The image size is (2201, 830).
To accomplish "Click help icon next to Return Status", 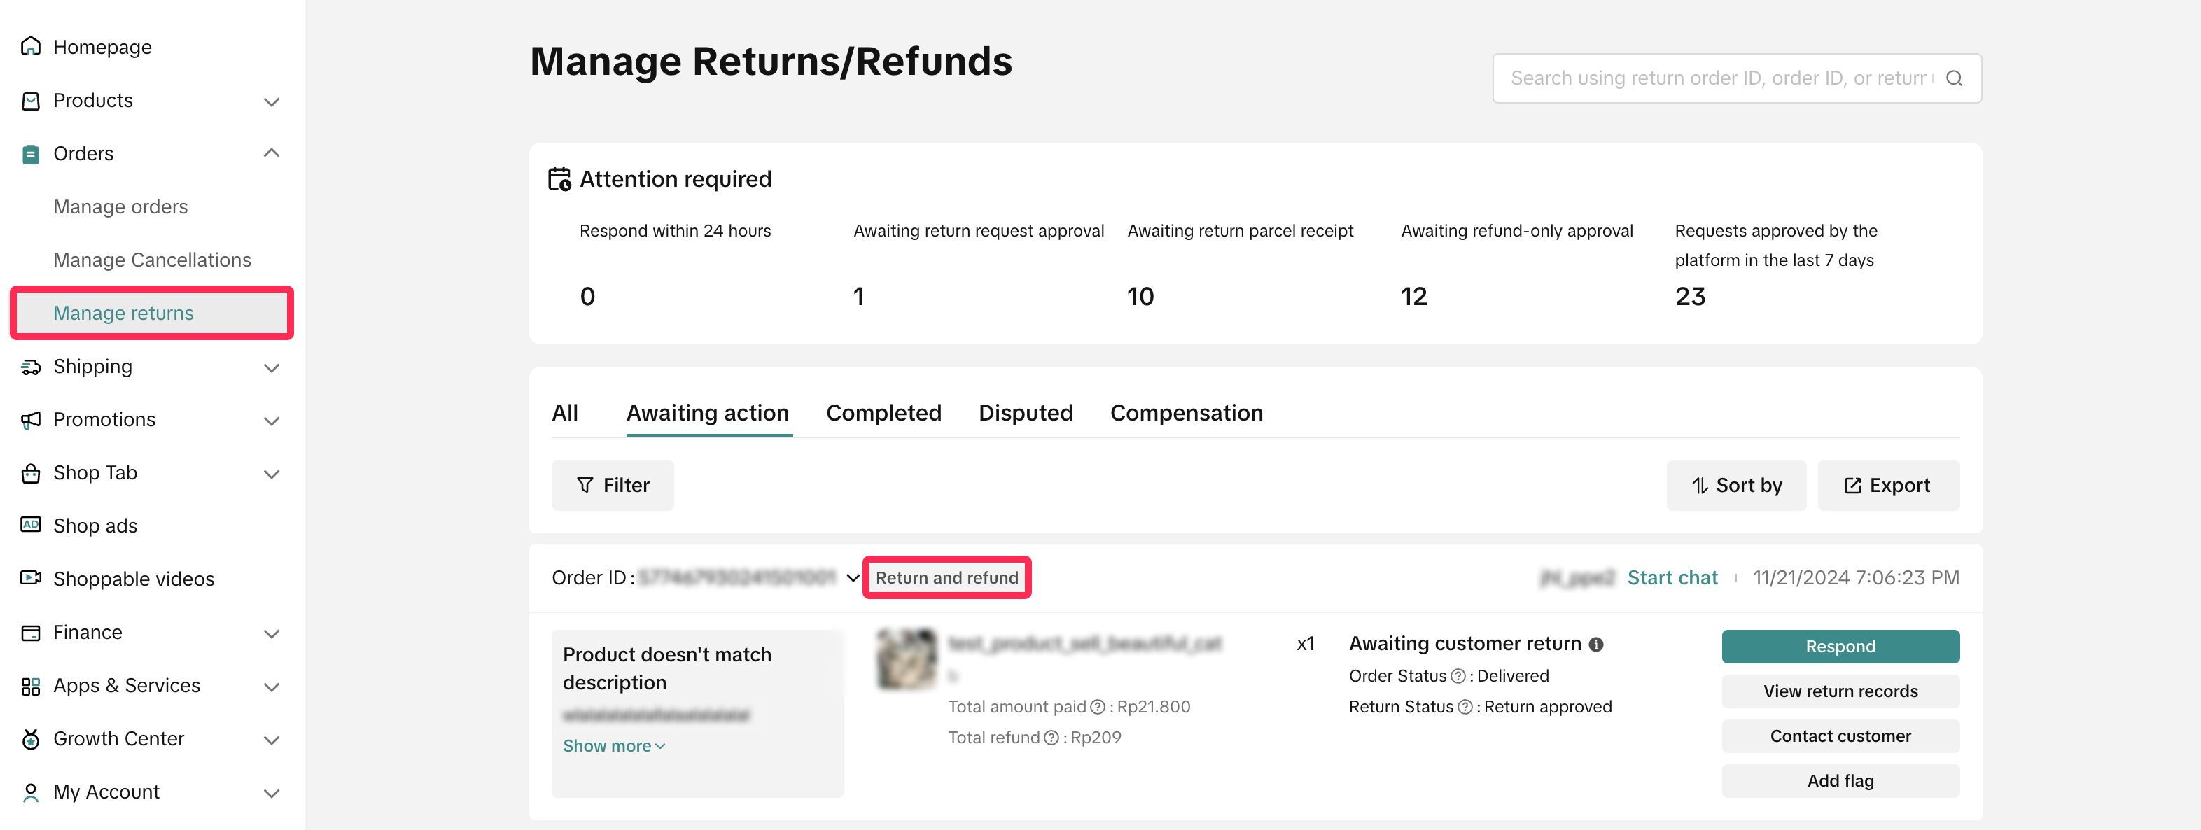I will (x=1465, y=707).
